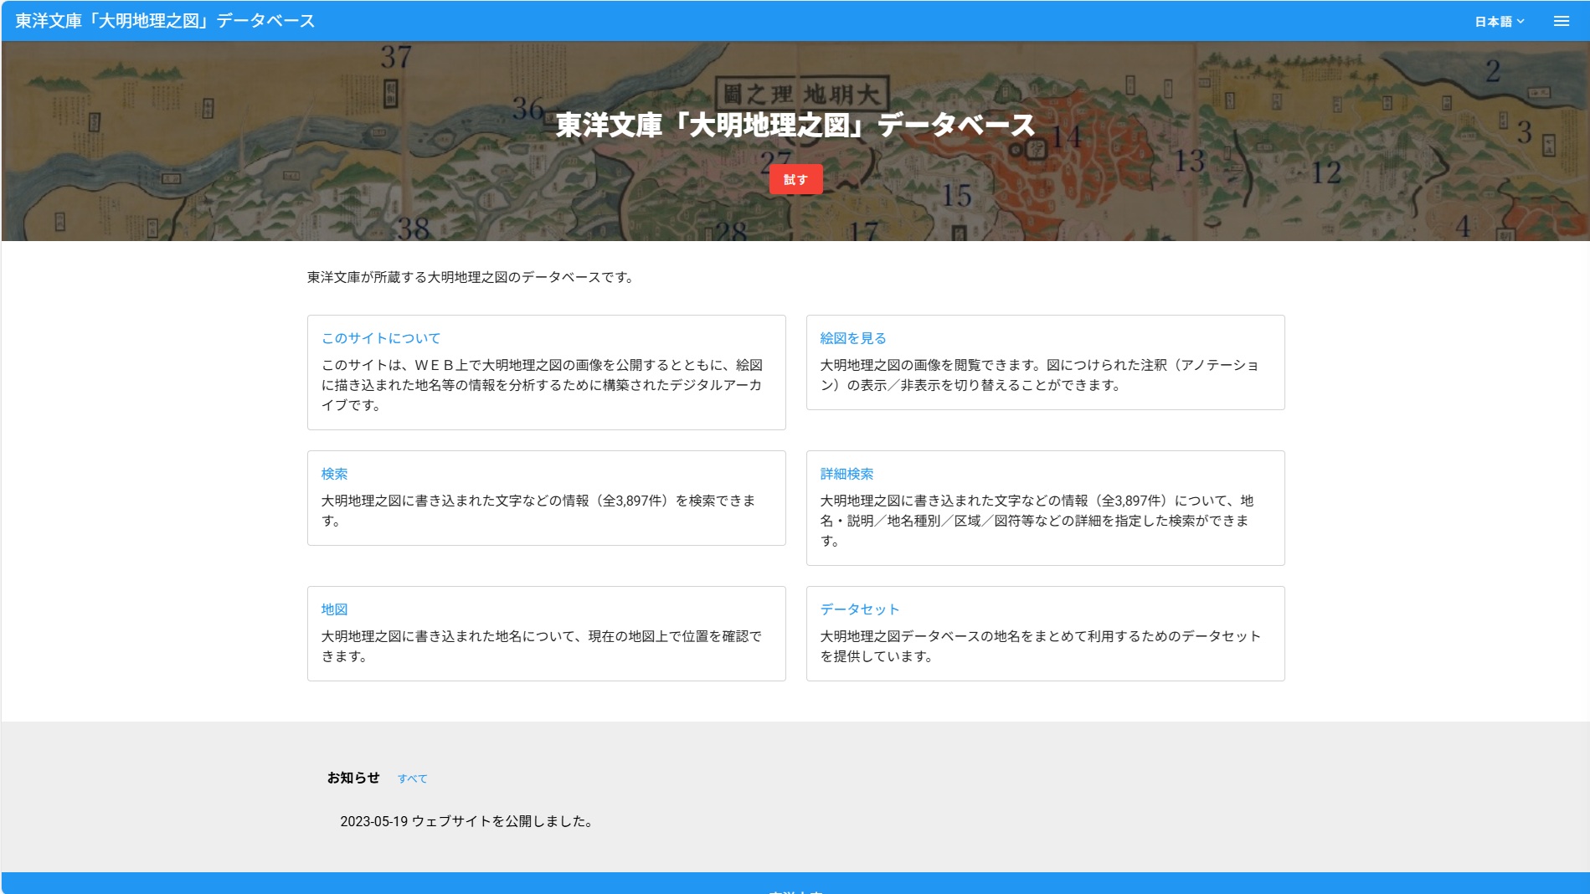Click the description in the 詳細検索 card

click(1036, 520)
